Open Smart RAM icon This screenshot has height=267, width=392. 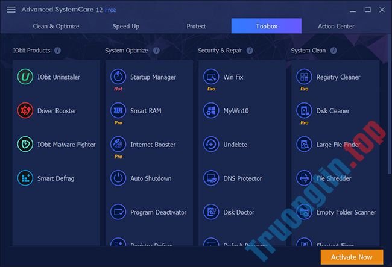pos(118,110)
